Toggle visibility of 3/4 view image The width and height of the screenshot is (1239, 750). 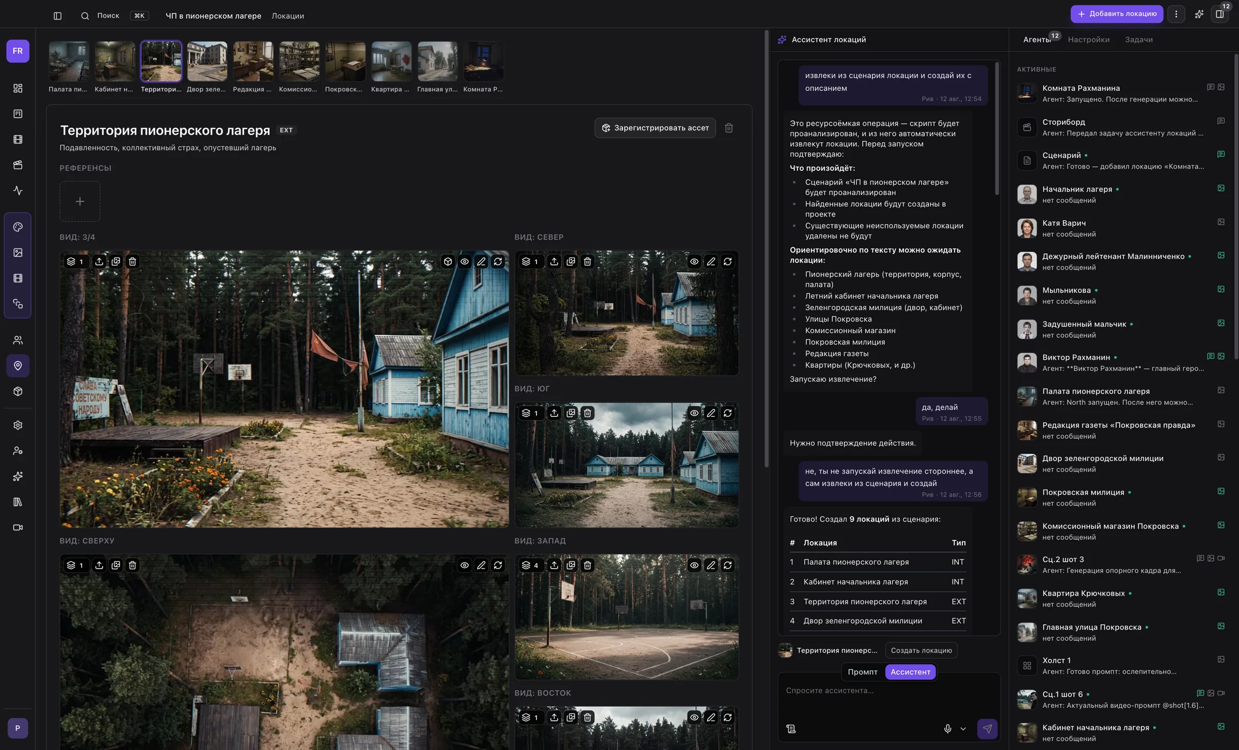tap(465, 262)
